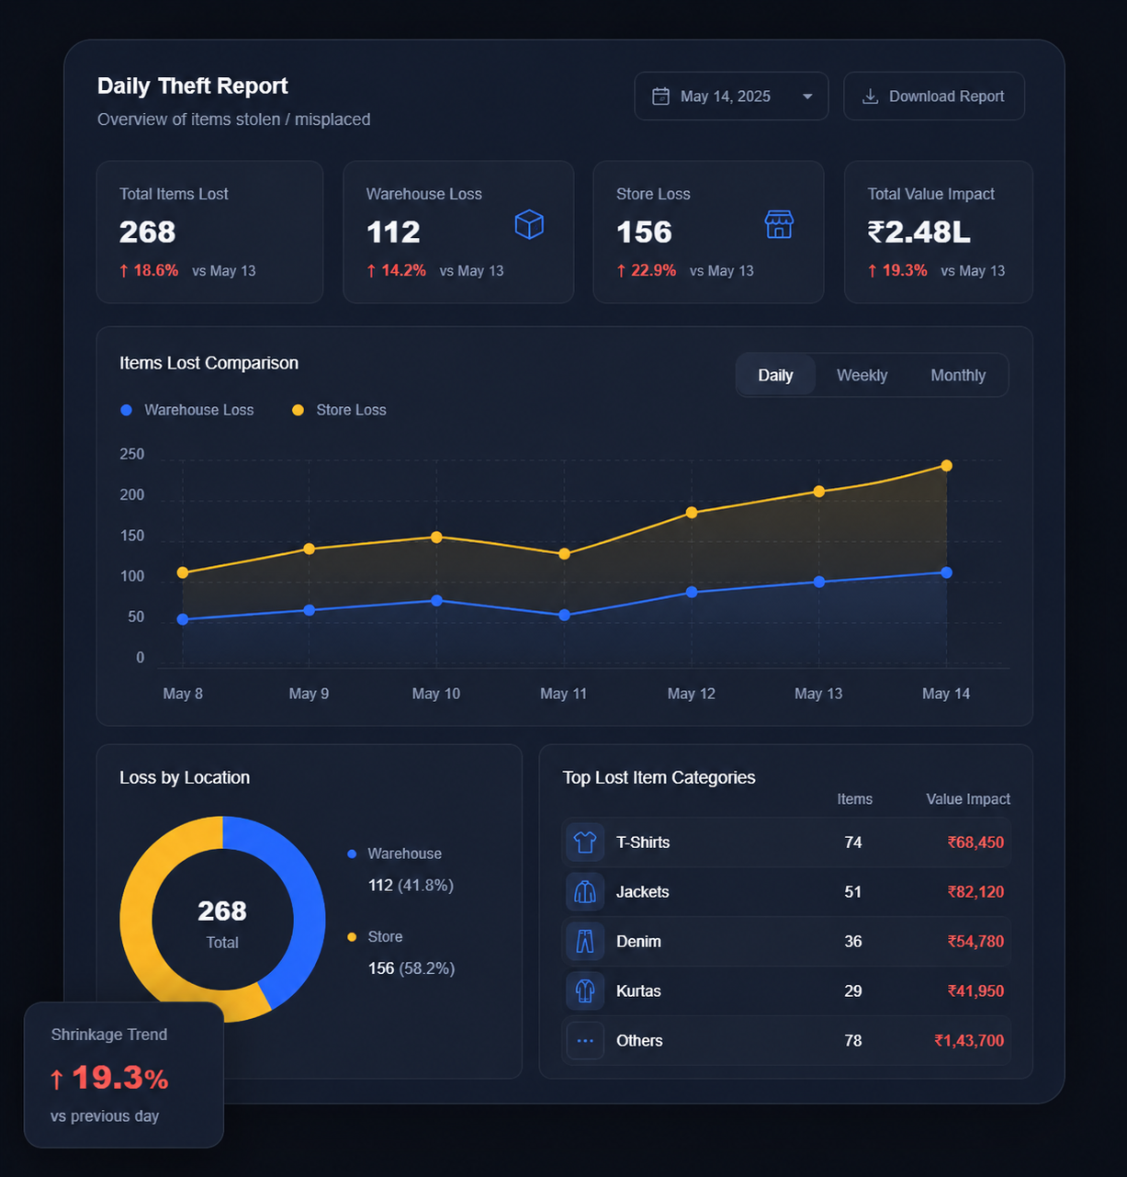Click the Total Items Lost 268 figure

148,232
